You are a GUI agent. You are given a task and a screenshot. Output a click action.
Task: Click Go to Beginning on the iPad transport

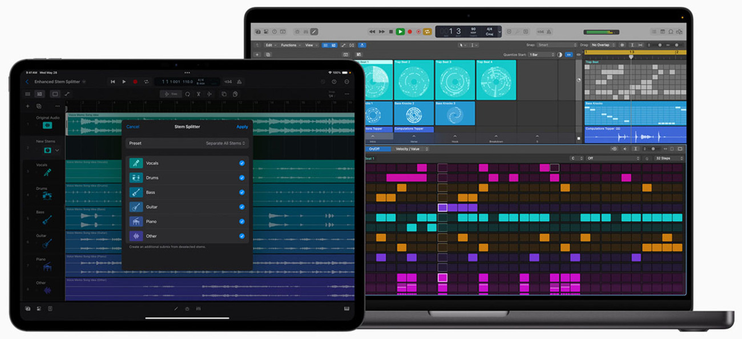pyautogui.click(x=113, y=82)
